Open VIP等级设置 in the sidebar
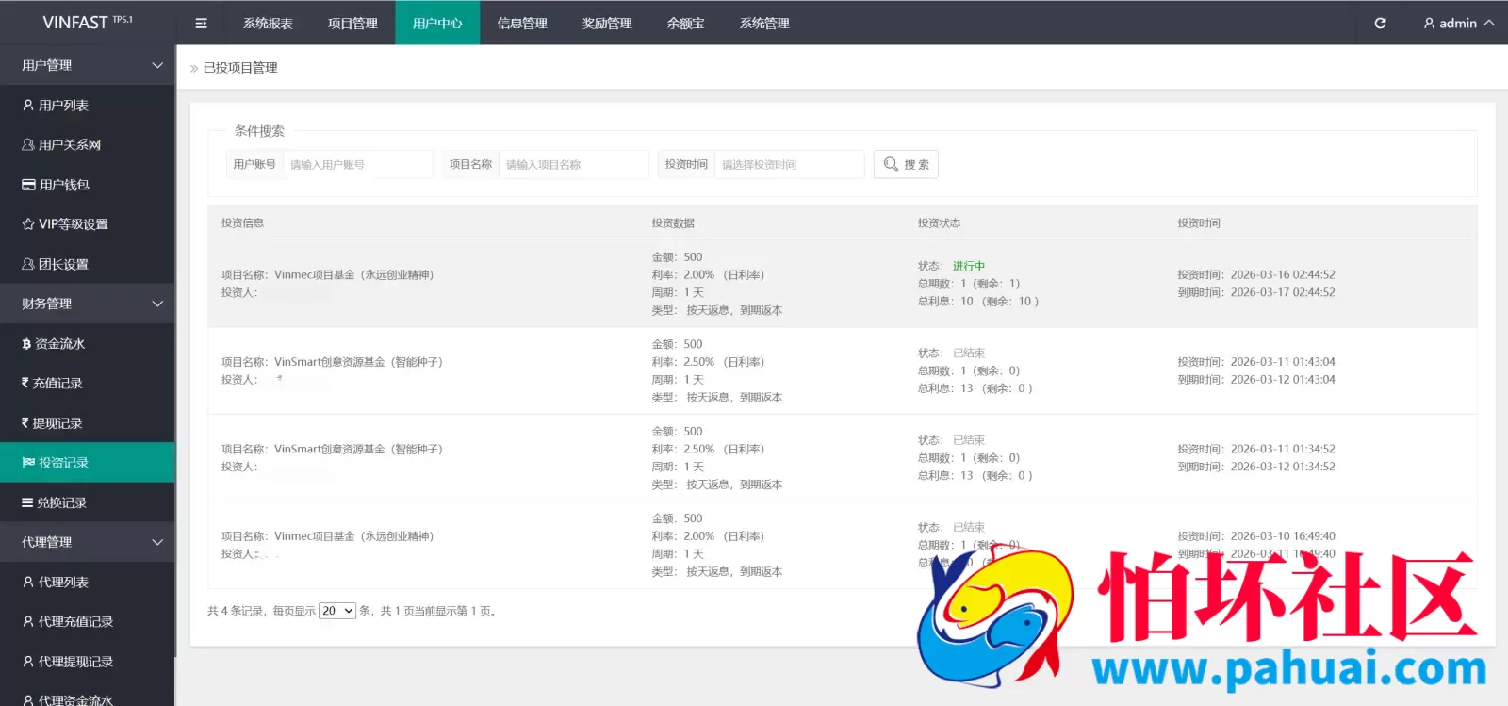Screen dimensions: 1508x706 point(88,224)
